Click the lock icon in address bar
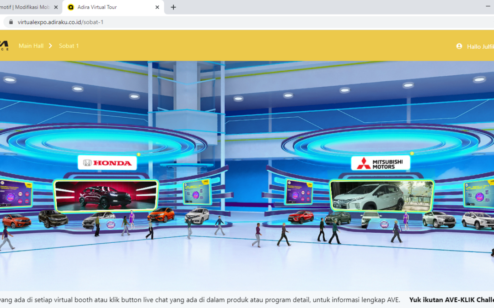494x308 pixels. point(11,22)
